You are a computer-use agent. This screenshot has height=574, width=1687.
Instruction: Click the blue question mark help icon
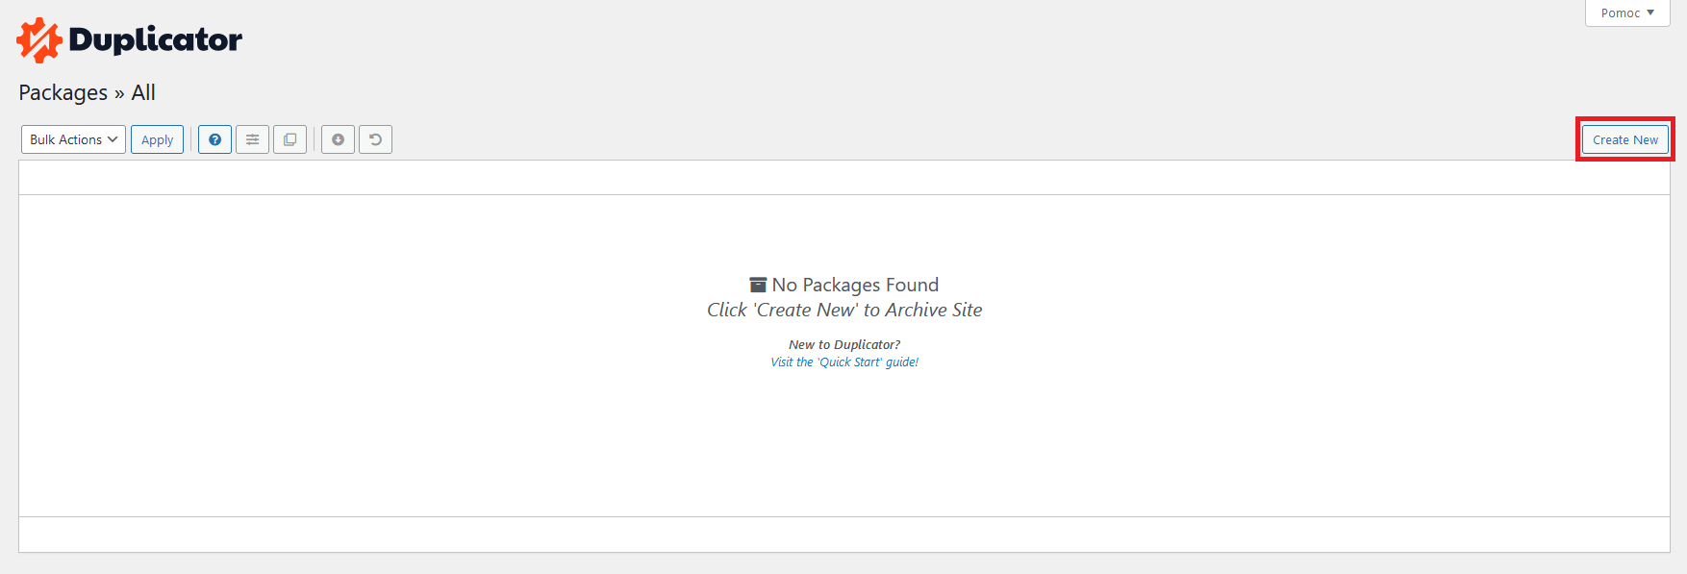(214, 139)
